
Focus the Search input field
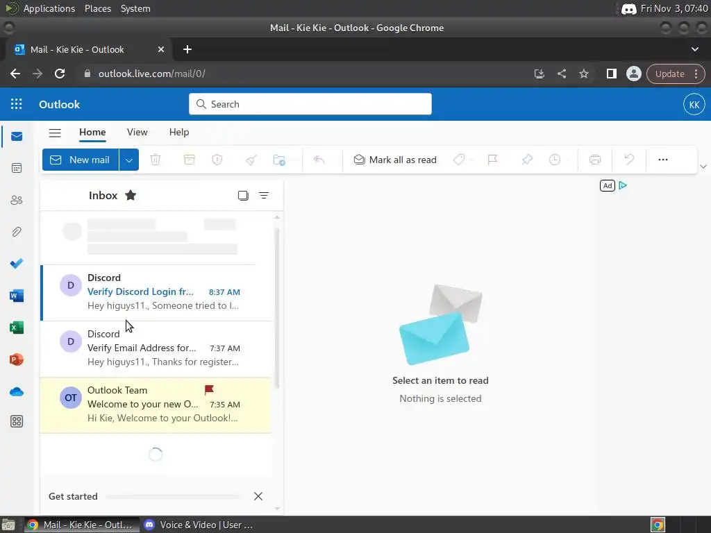click(x=310, y=104)
